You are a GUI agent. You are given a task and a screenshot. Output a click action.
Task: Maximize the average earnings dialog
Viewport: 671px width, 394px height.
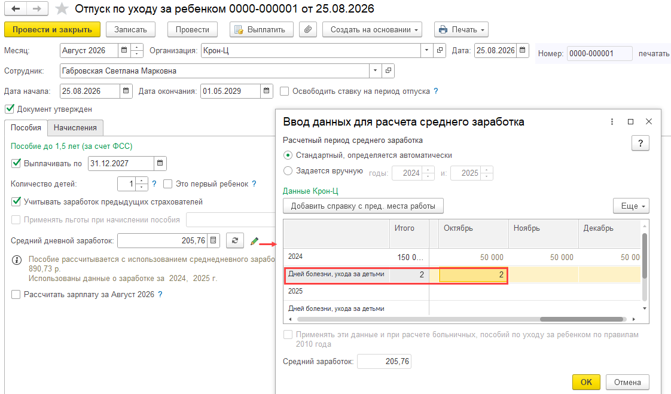(630, 122)
